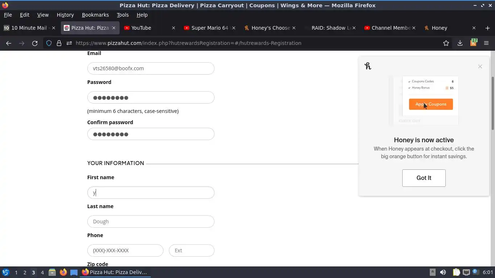This screenshot has width=495, height=278.
Task: Click the Honey logo in popup
Action: pyautogui.click(x=368, y=66)
